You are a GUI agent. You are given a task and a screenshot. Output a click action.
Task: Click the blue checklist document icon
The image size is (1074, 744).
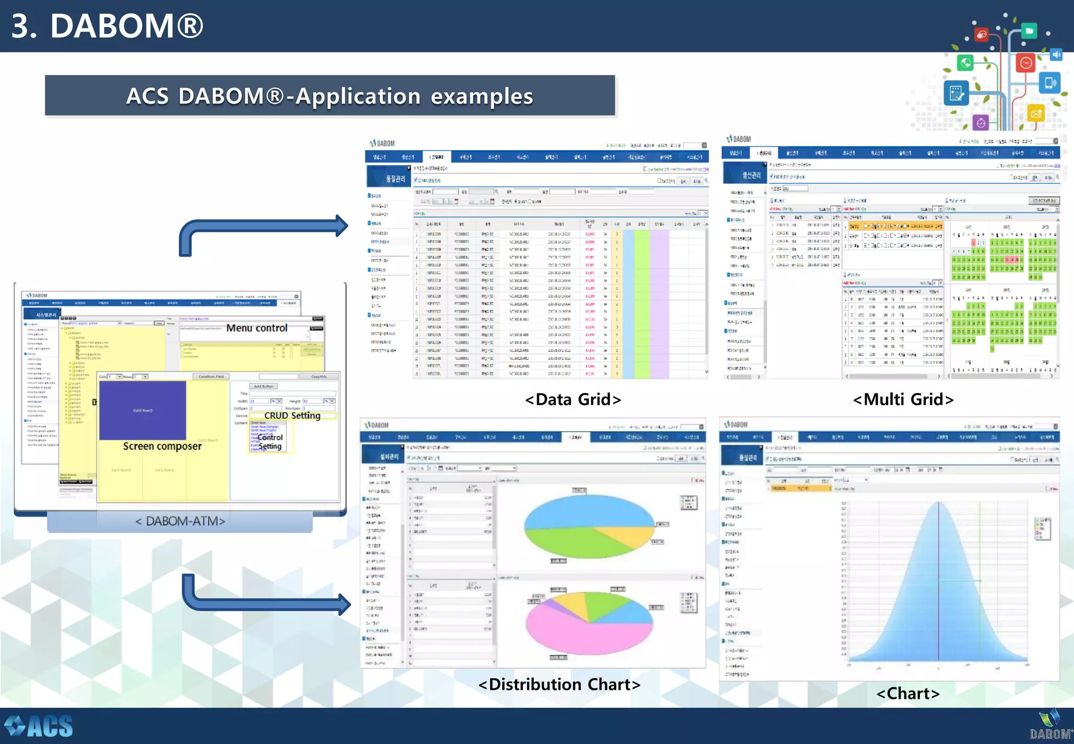click(x=956, y=94)
